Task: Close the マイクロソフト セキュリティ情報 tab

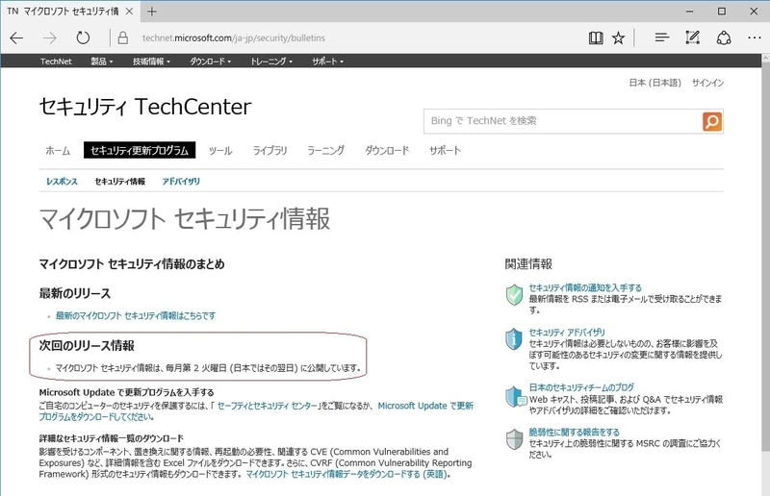Action: pos(129,12)
